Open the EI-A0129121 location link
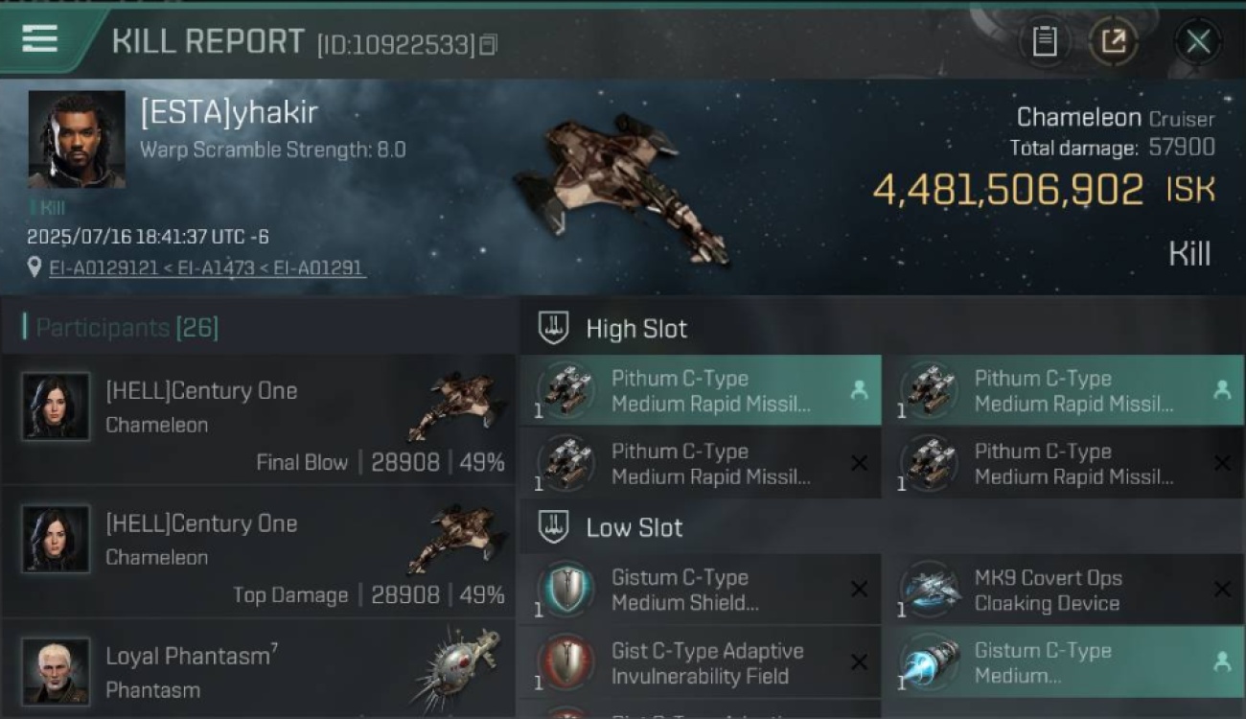Viewport: 1246px width, 719px height. click(x=103, y=268)
